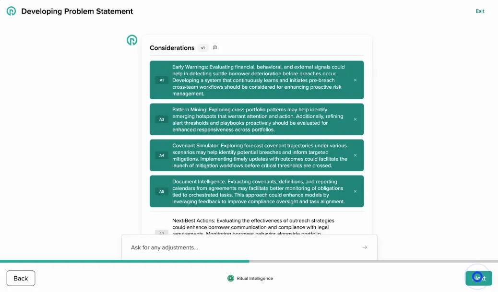This screenshot has height=292, width=498.
Task: Dismiss the Early Warnings consideration with its x
Action: (x=356, y=80)
